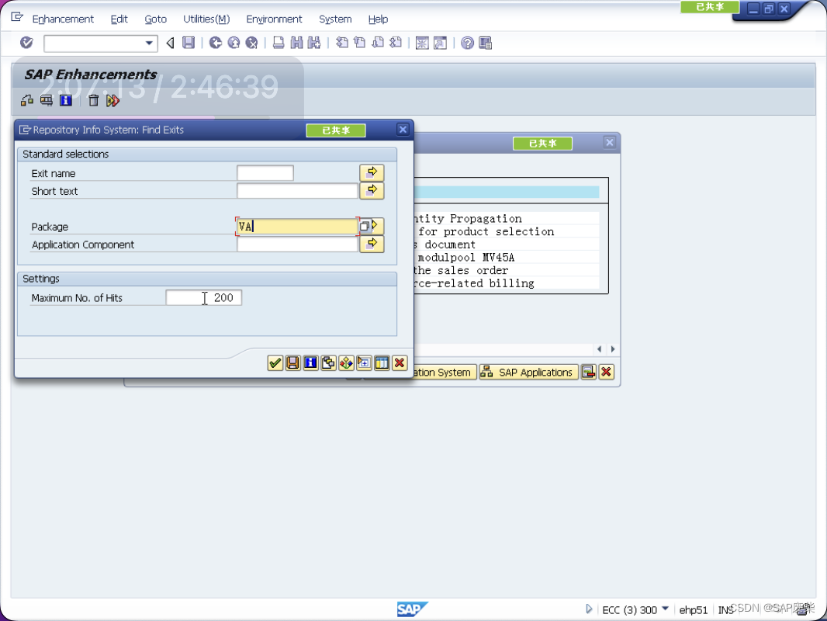Select the 'the sales order' row

507,270
